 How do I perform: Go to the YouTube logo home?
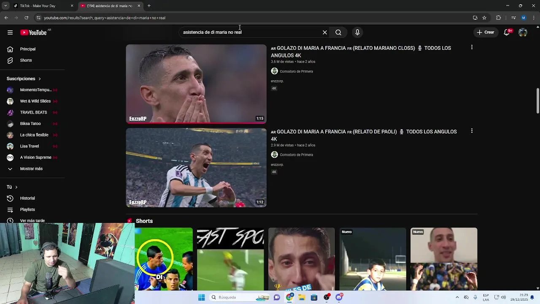point(34,33)
